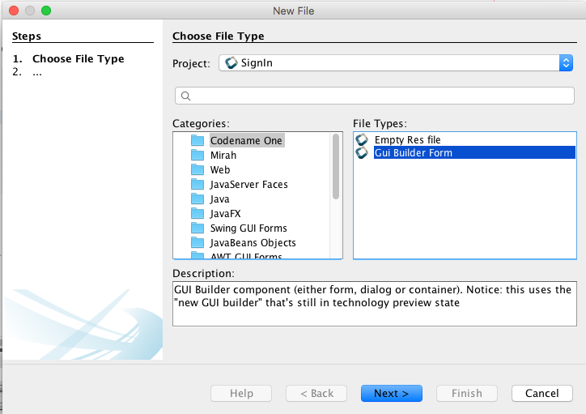Click the JavaFX folder icon
Viewport: 586px width, 414px height.
[x=197, y=213]
